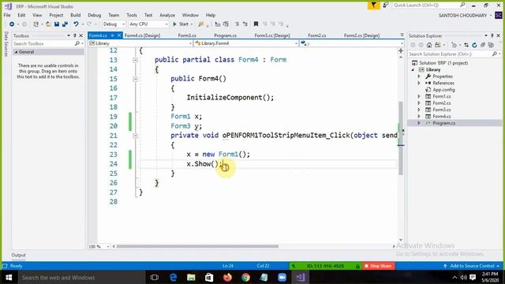The height and width of the screenshot is (284, 505).
Task: Open the Debug configuration dropdown
Action: click(114, 24)
